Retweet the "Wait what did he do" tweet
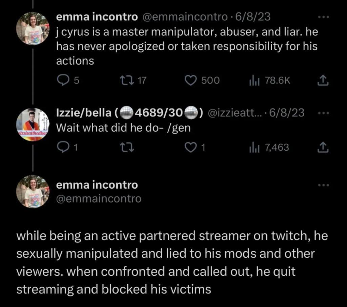347x307 pixels. coord(126,147)
